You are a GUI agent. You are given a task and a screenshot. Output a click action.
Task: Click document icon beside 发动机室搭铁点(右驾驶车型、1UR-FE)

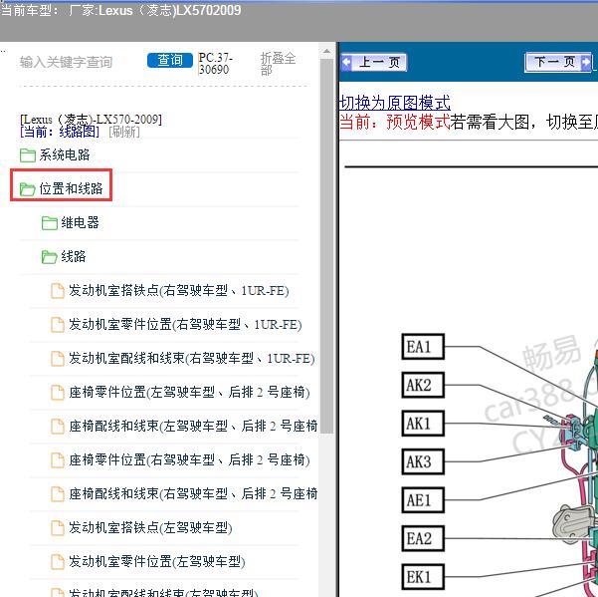[x=58, y=291]
